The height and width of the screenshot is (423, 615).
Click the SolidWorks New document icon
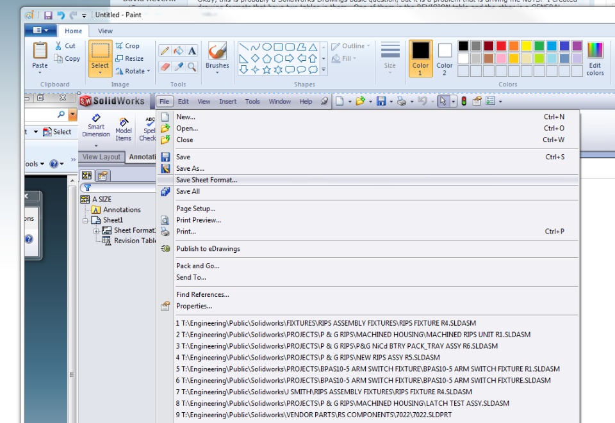pyautogui.click(x=340, y=102)
